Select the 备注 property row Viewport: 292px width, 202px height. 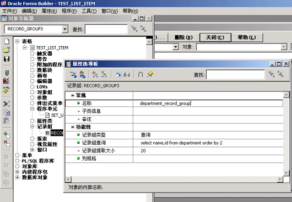click(x=174, y=119)
